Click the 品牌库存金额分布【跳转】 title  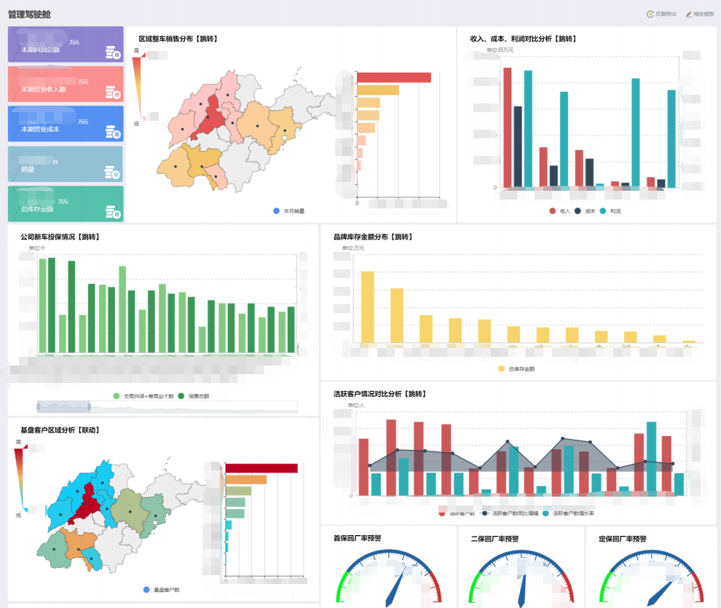(374, 237)
